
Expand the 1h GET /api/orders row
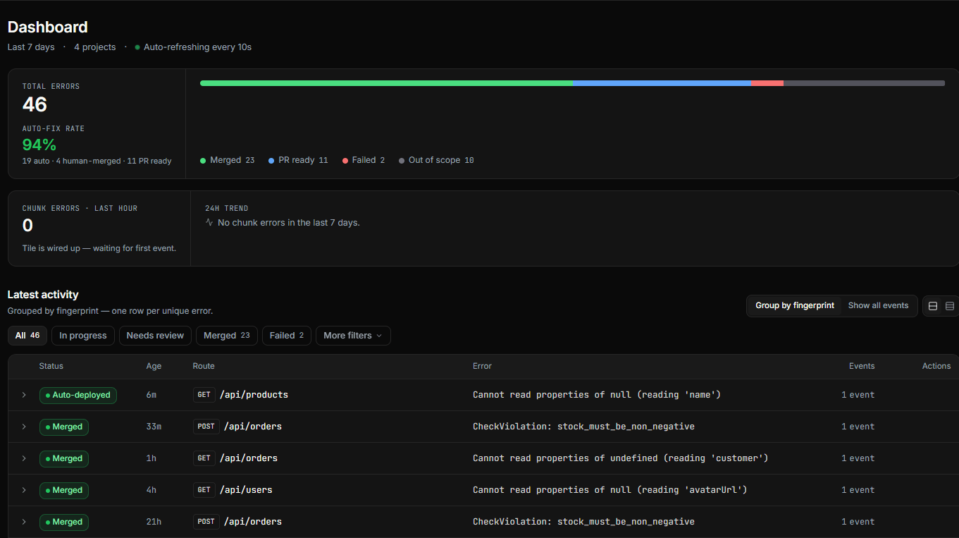pyautogui.click(x=24, y=458)
